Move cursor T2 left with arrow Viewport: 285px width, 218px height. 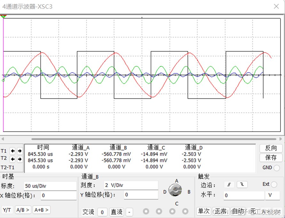pos(12,159)
